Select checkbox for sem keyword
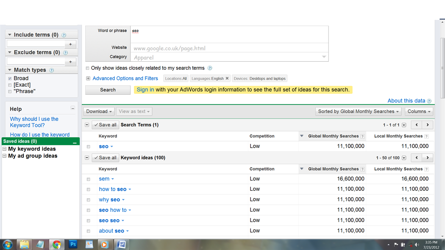This screenshot has width=445, height=250. click(89, 179)
